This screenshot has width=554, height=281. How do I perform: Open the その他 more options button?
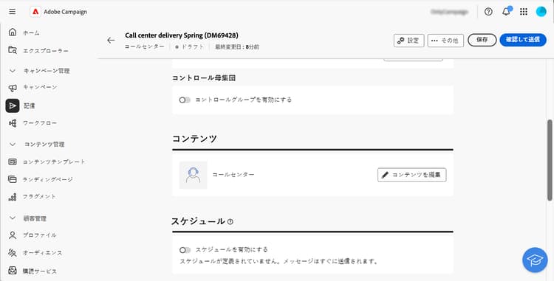(445, 41)
